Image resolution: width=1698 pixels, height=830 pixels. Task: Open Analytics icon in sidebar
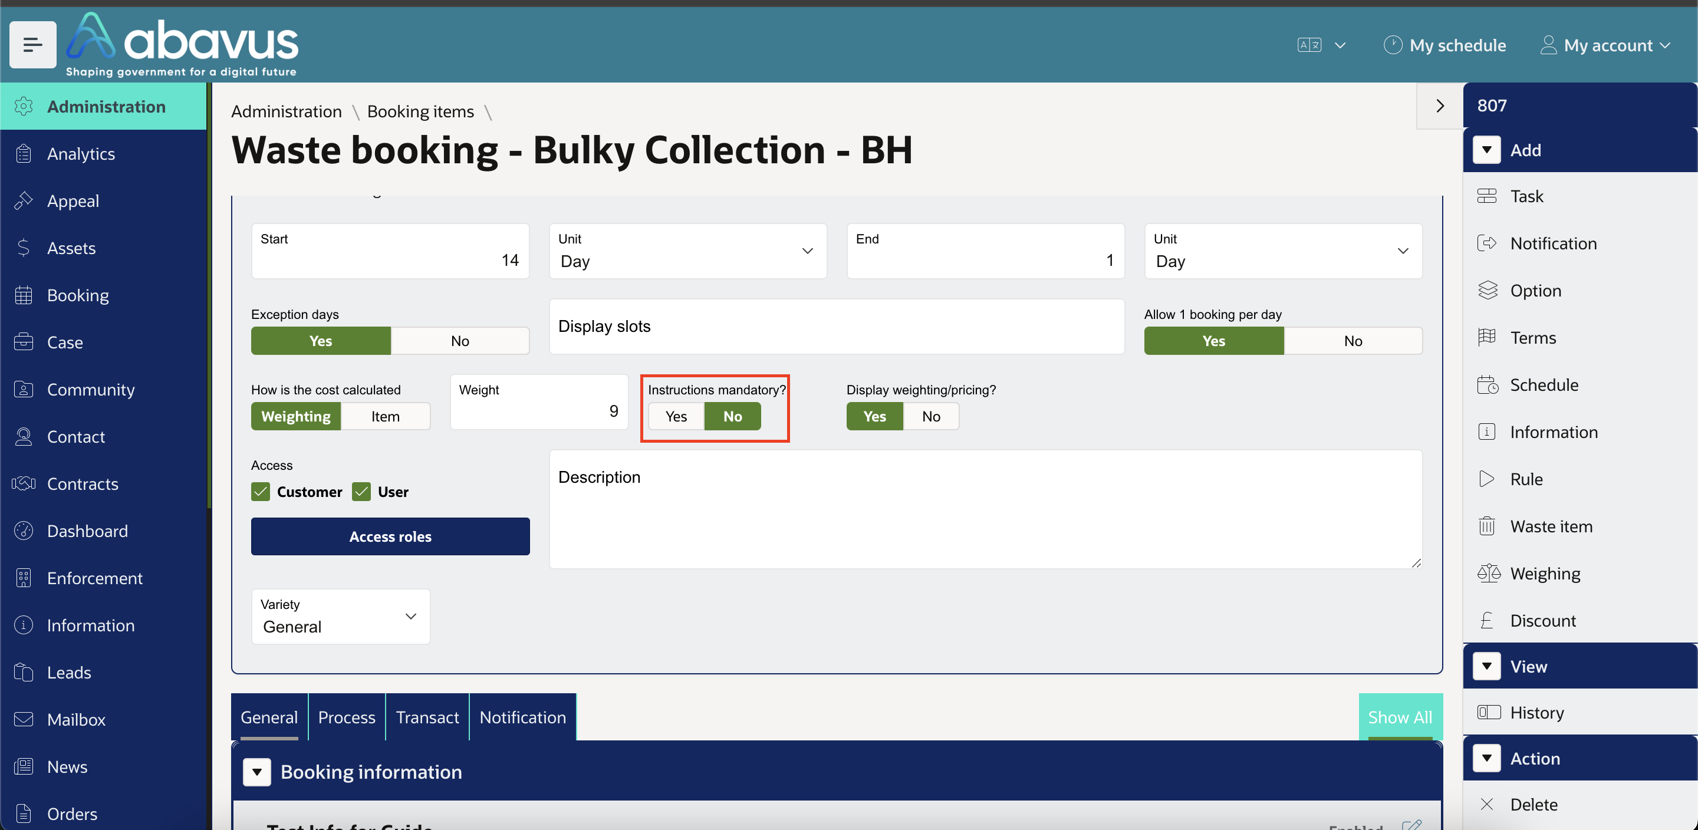click(24, 154)
